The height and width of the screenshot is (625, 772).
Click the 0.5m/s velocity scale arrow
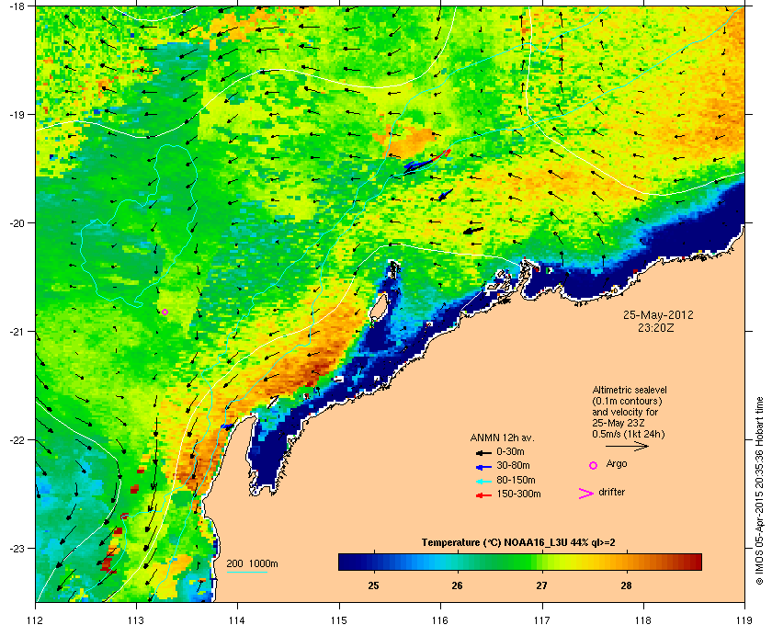(627, 447)
